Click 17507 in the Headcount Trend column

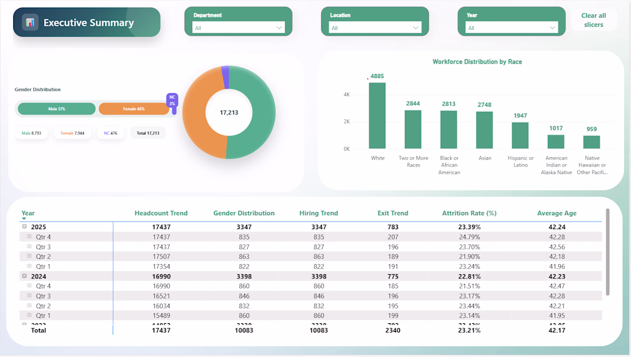pos(161,257)
